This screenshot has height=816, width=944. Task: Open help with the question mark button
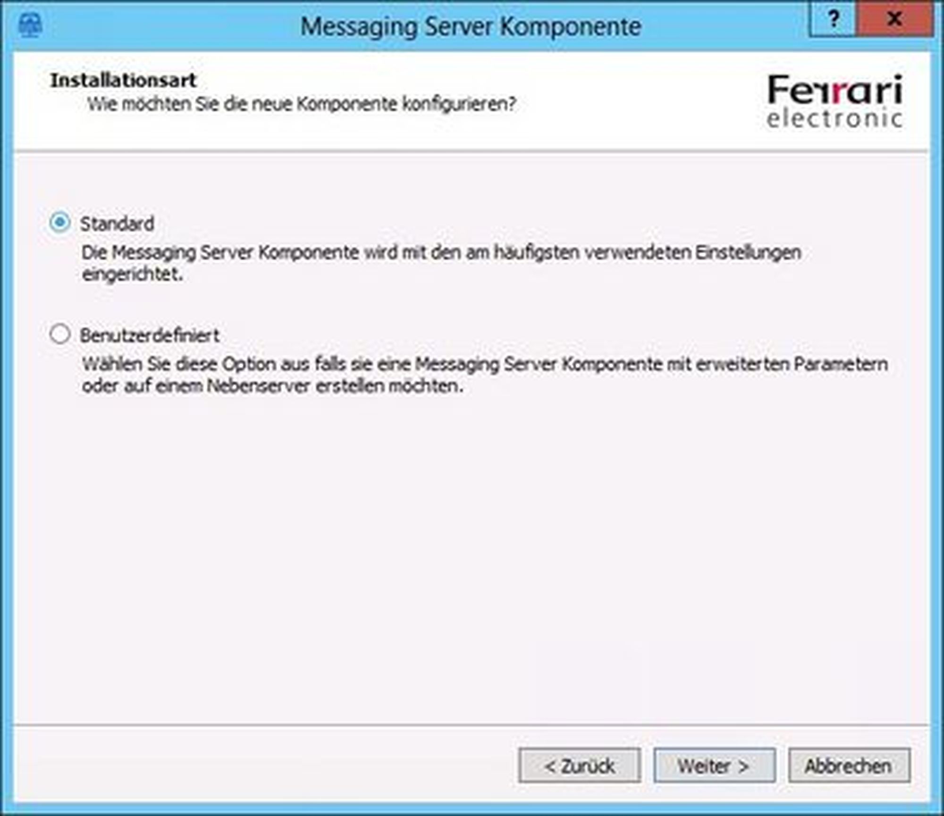coord(833,19)
